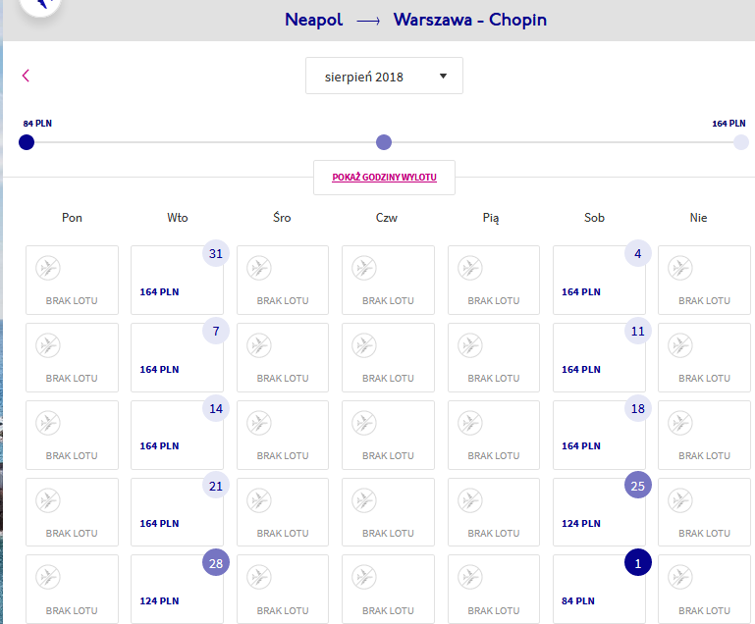Select the day 28 flight at 124 PLN
This screenshot has width=755, height=624.
177,590
